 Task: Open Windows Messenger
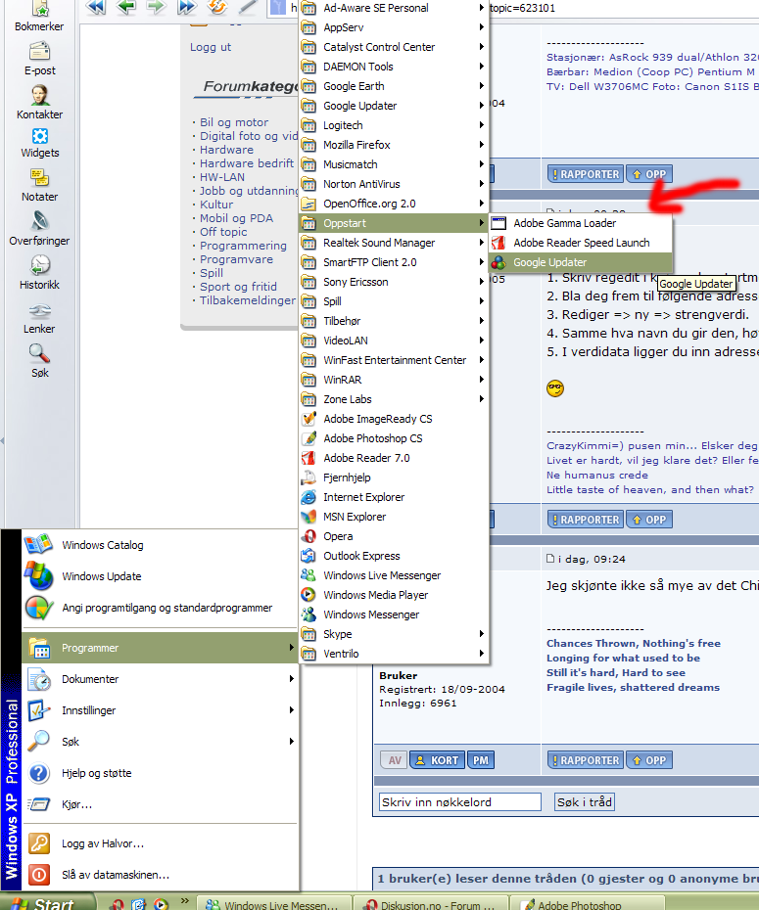pyautogui.click(x=395, y=614)
